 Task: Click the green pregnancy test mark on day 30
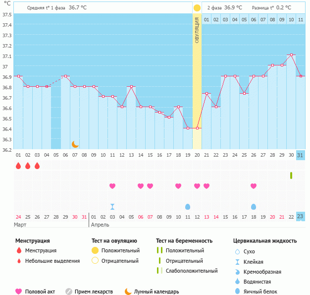[291, 176]
